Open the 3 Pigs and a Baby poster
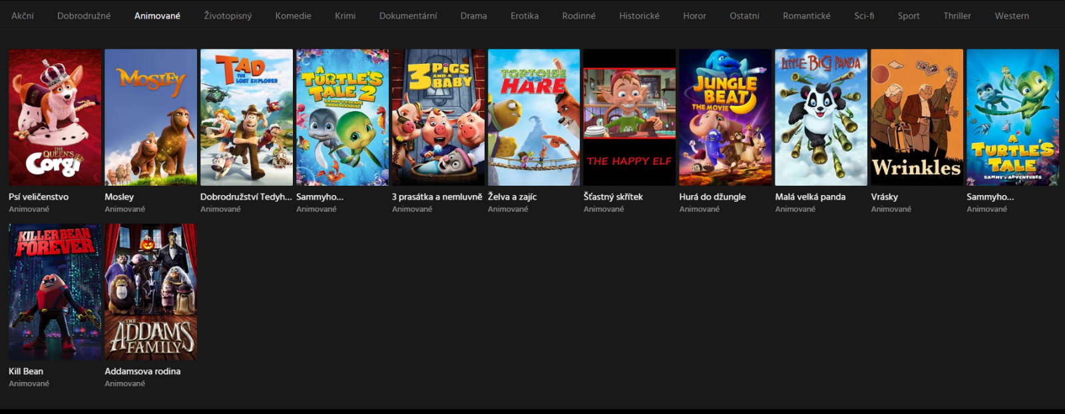The height and width of the screenshot is (414, 1065). point(439,117)
